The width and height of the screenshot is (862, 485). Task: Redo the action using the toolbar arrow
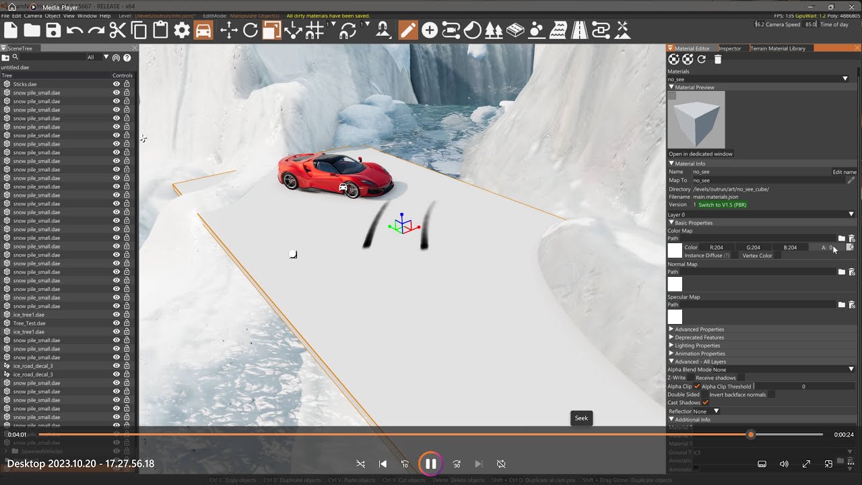click(96, 30)
